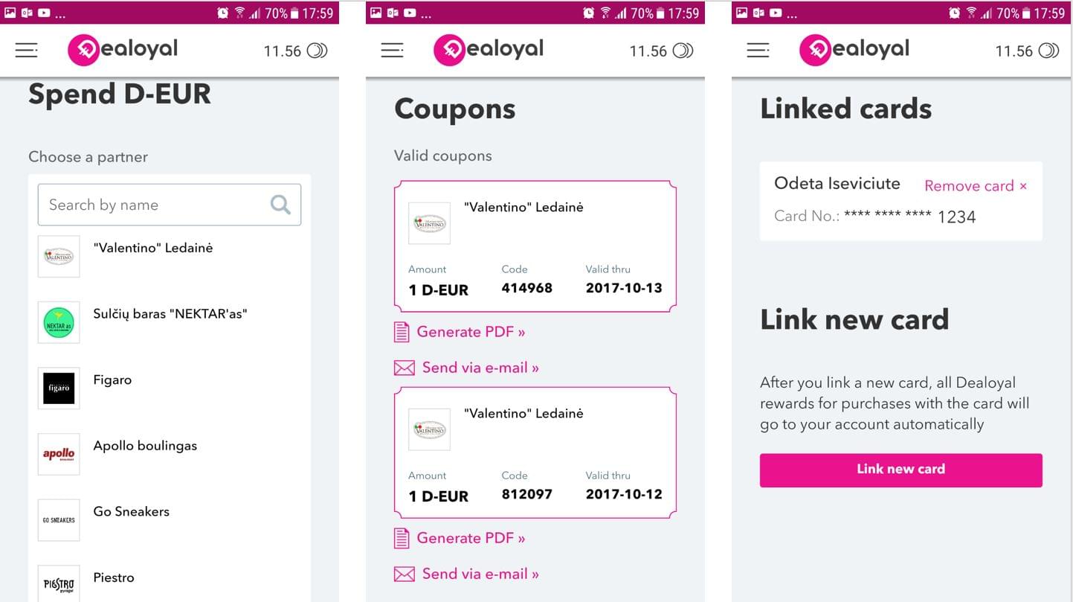
Task: Remove card of Odeta Iseviciute
Action: (x=976, y=186)
